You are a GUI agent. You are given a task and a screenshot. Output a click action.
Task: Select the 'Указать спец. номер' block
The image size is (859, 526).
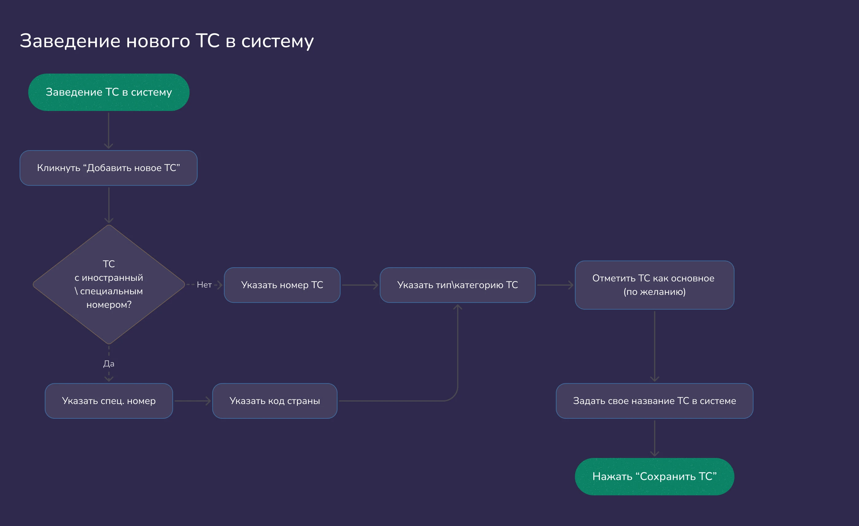108,401
